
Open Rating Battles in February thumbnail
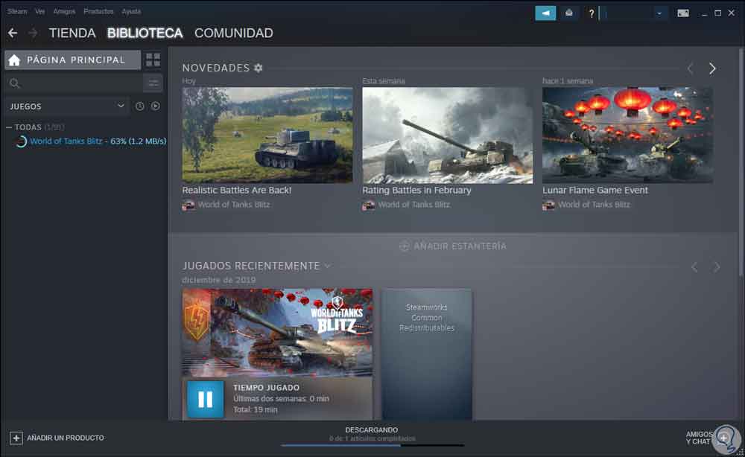click(x=448, y=135)
